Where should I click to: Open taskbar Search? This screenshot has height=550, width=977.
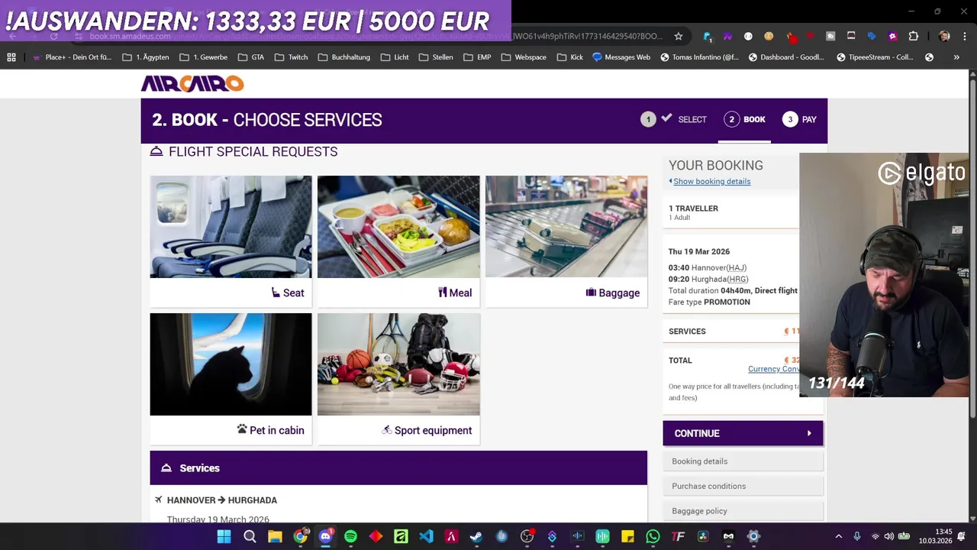point(250,536)
